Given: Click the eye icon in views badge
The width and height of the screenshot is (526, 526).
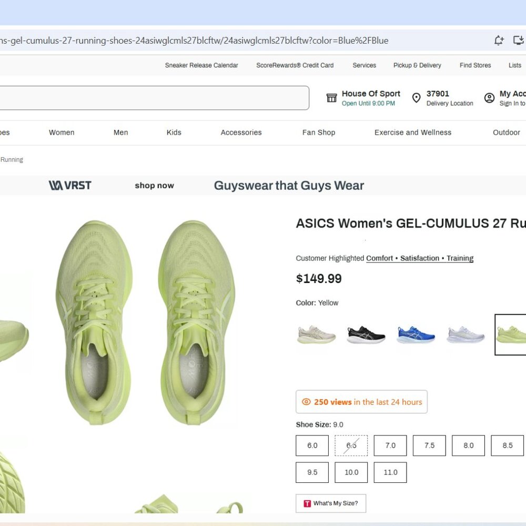Looking at the screenshot, I should coord(306,401).
